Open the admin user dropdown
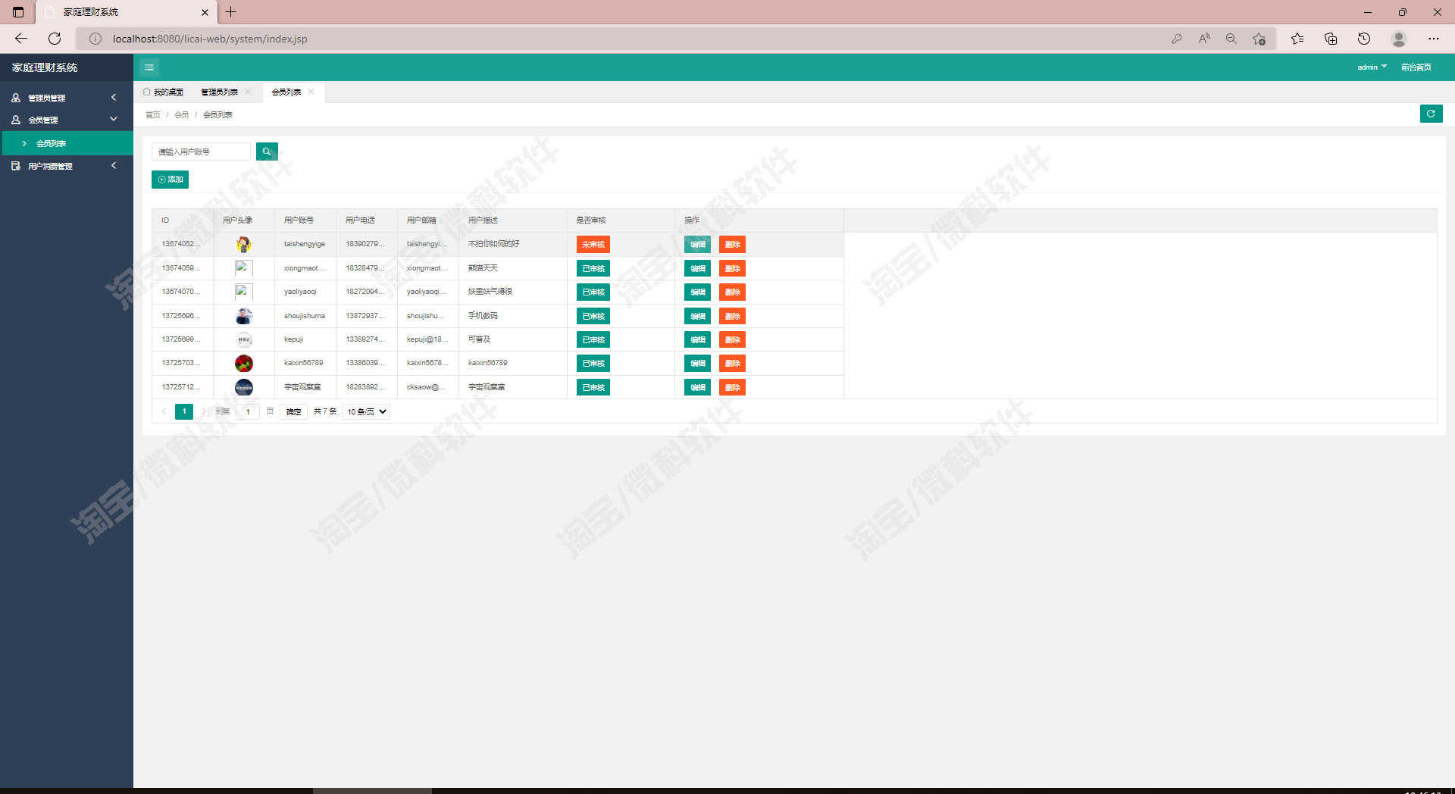1455x794 pixels. [x=1372, y=67]
